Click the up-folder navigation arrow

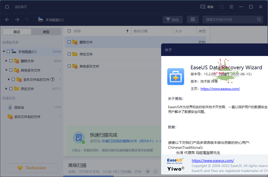click(27, 19)
